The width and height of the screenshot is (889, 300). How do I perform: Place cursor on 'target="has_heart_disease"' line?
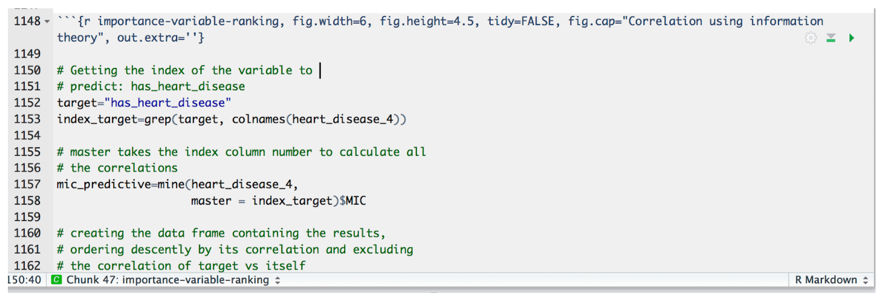point(144,103)
